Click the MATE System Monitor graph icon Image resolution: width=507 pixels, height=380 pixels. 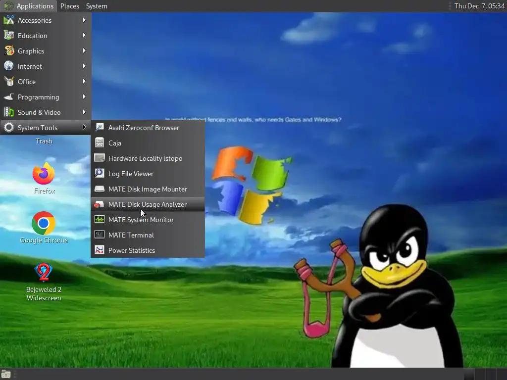99,219
